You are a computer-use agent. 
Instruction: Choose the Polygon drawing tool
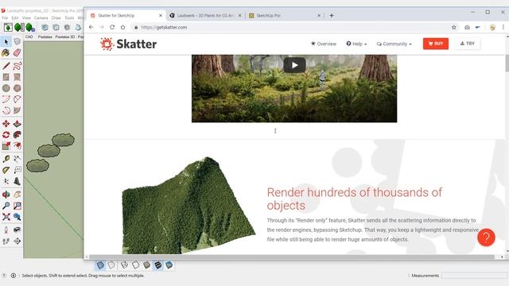point(17,88)
